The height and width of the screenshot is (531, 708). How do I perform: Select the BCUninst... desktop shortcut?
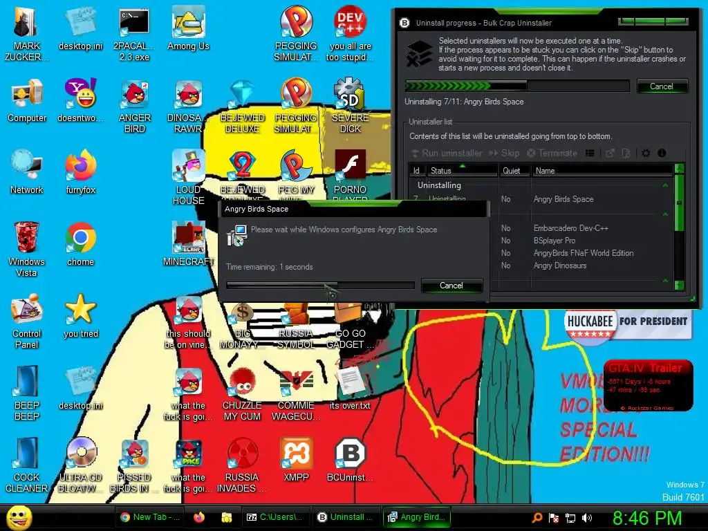[350, 460]
